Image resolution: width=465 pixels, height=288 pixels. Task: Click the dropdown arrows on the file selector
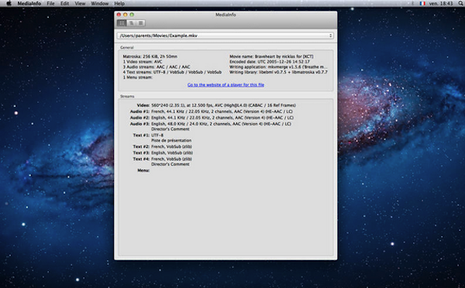(x=330, y=36)
